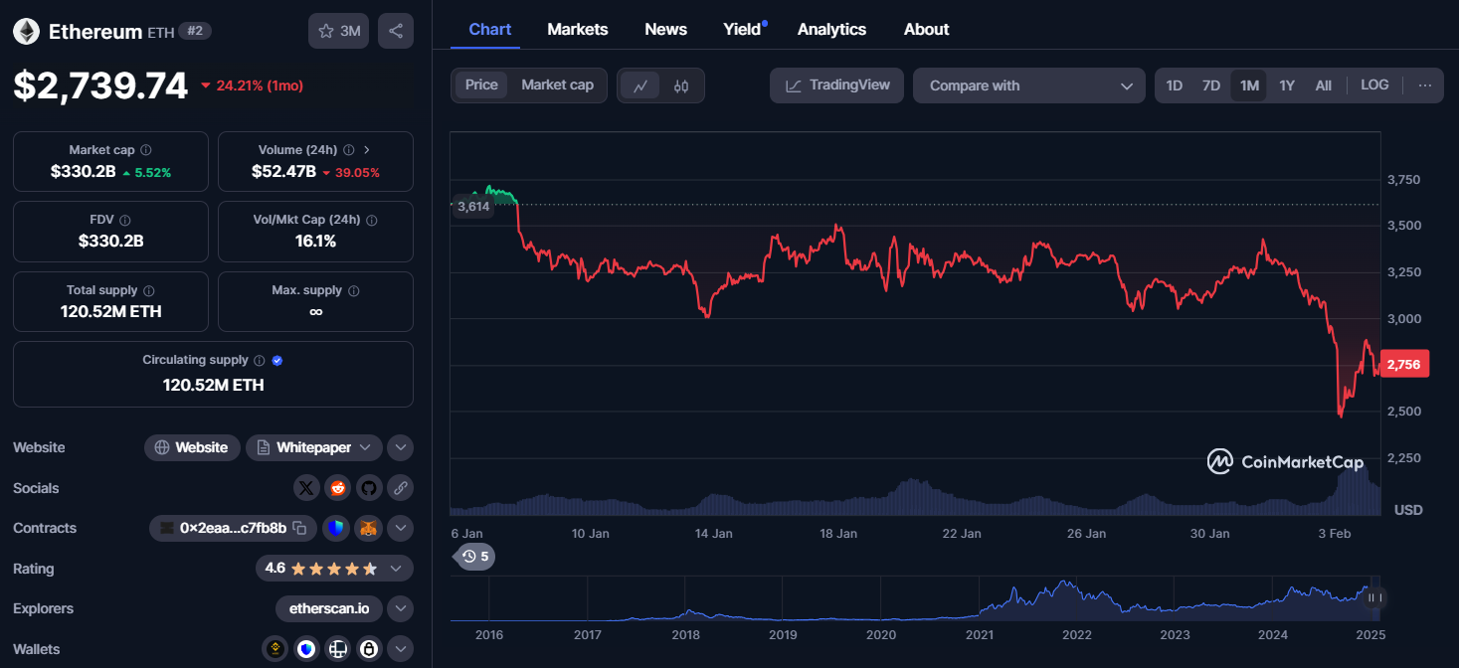Open the third wallet icon
This screenshot has width=1459, height=668.
click(338, 649)
